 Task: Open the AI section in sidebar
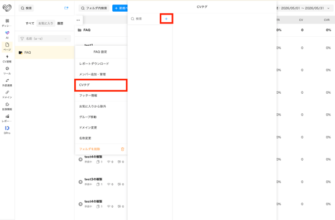(7, 35)
